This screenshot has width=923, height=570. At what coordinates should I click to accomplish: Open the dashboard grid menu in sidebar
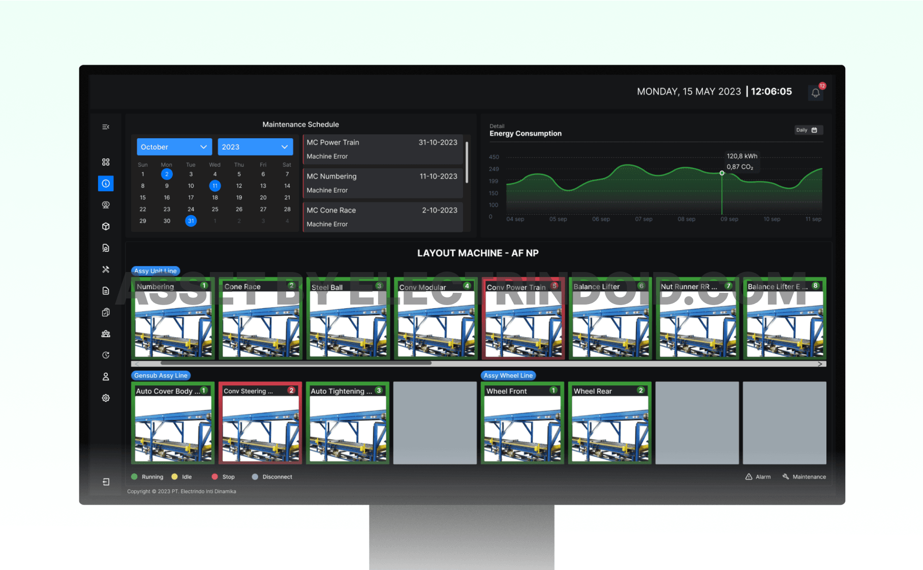pos(106,162)
